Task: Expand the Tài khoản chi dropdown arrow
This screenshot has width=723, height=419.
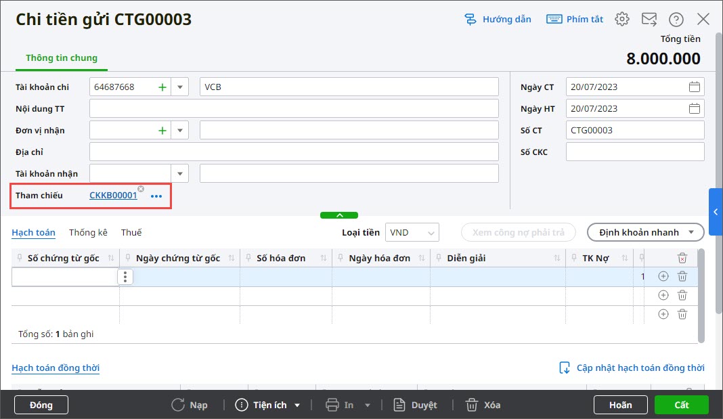Action: tap(180, 87)
